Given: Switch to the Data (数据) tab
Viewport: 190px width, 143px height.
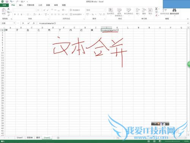Looking at the screenshot, I should click(48, 5).
